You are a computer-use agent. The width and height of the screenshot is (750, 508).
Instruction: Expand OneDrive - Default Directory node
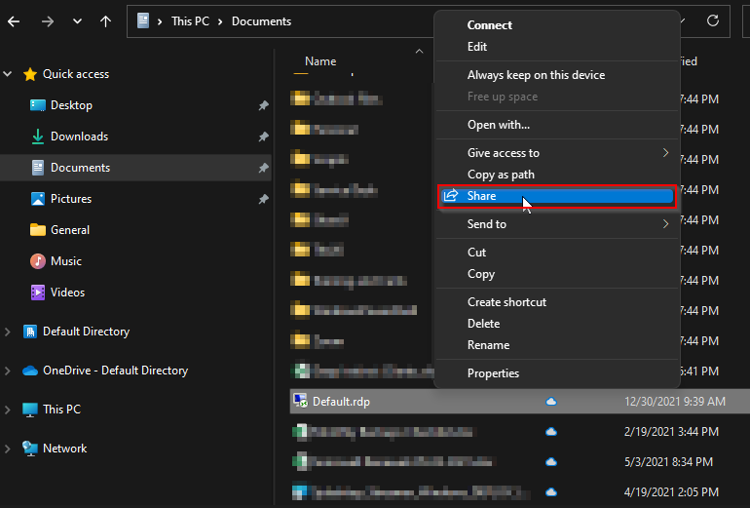point(8,371)
